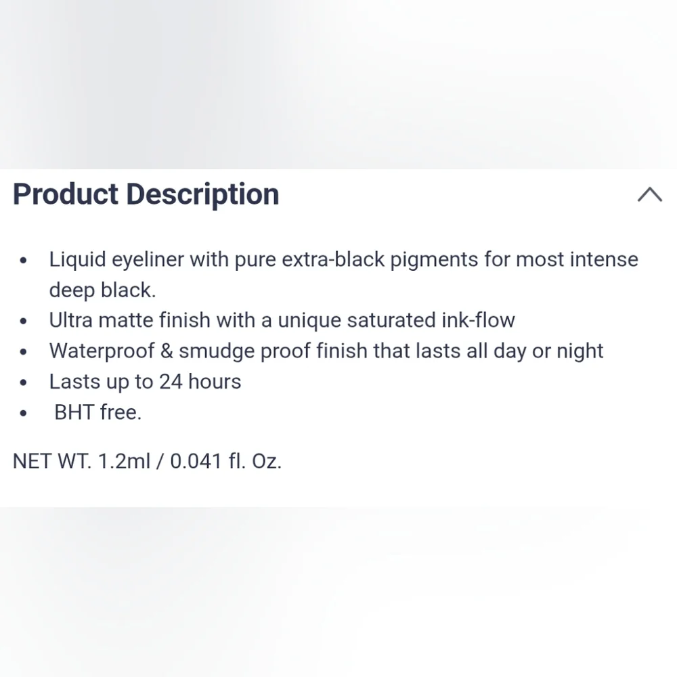Tap the 'Waterproof & smudge proof' bullet line

tap(326, 351)
